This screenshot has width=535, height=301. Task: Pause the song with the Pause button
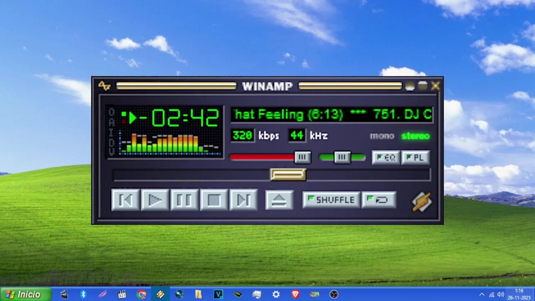184,200
